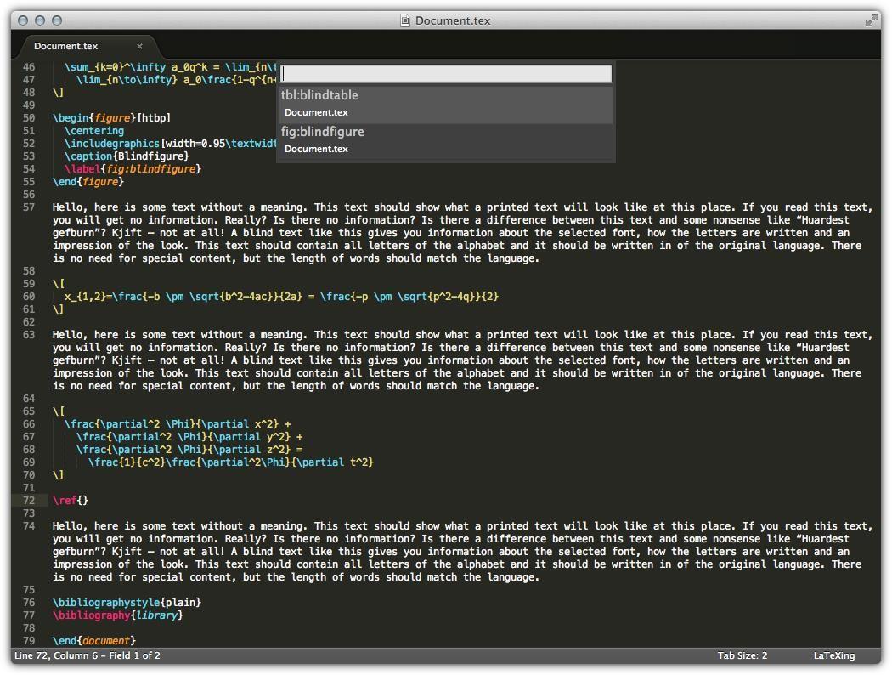Image resolution: width=892 pixels, height=675 pixels.
Task: Place cursor in the \ref{} command
Action: click(82, 501)
